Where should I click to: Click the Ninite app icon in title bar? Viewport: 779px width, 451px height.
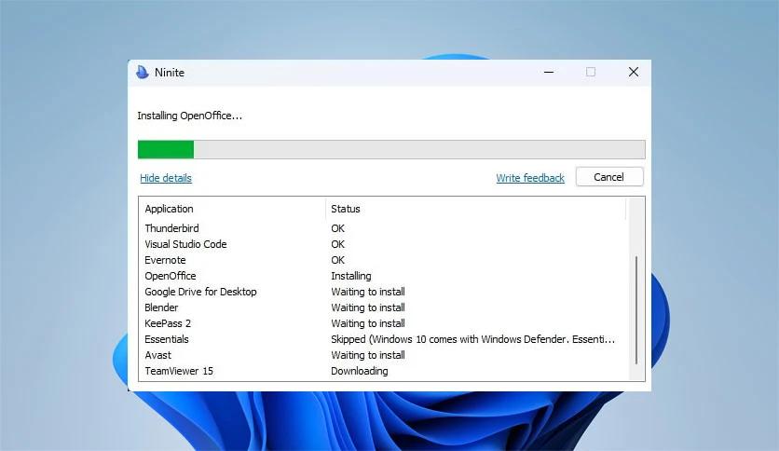142,73
